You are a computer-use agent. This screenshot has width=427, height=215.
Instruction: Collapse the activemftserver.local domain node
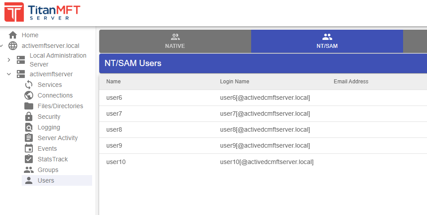point(2,46)
